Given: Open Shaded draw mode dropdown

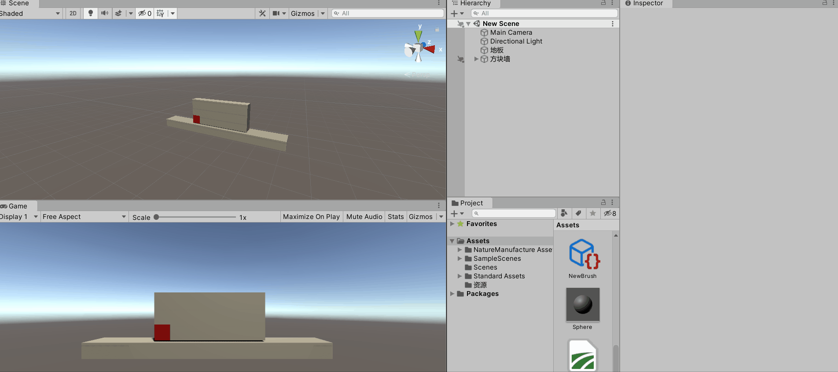Looking at the screenshot, I should click(30, 13).
